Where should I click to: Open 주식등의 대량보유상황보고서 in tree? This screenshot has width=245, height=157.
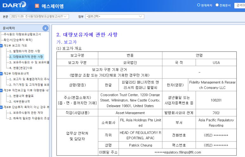tap(22, 34)
